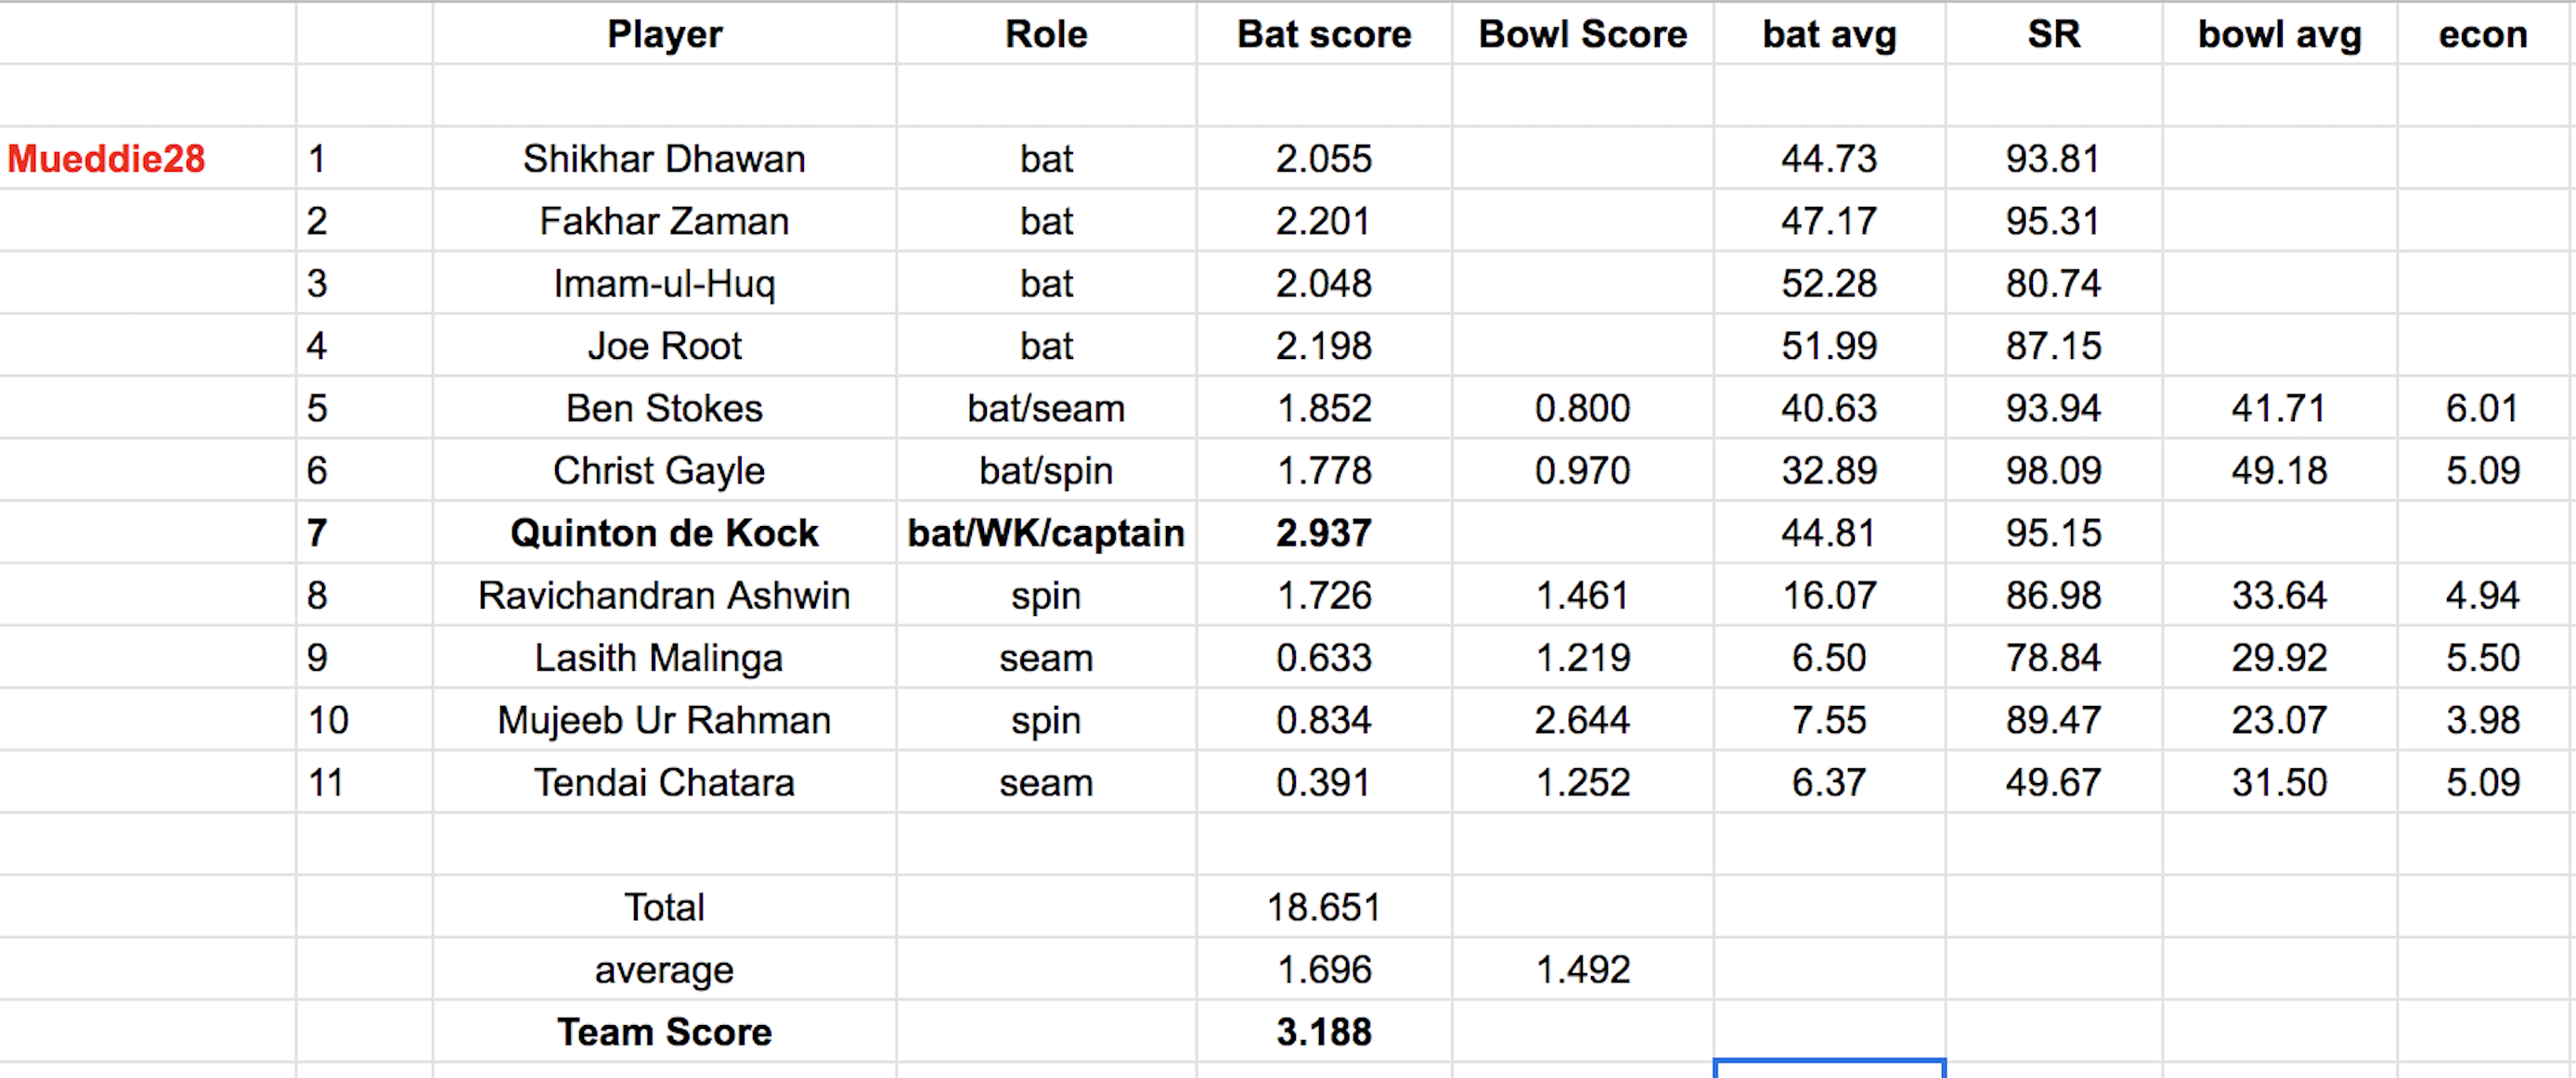2576x1078 pixels.
Task: Click the Bowl Score header cell
Action: coord(1582,34)
